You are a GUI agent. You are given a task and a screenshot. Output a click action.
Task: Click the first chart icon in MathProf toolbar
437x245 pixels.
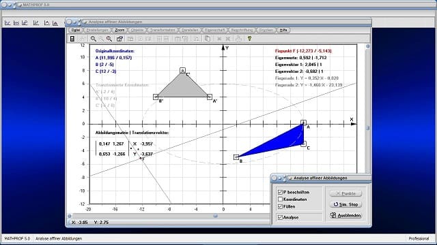coord(8,22)
